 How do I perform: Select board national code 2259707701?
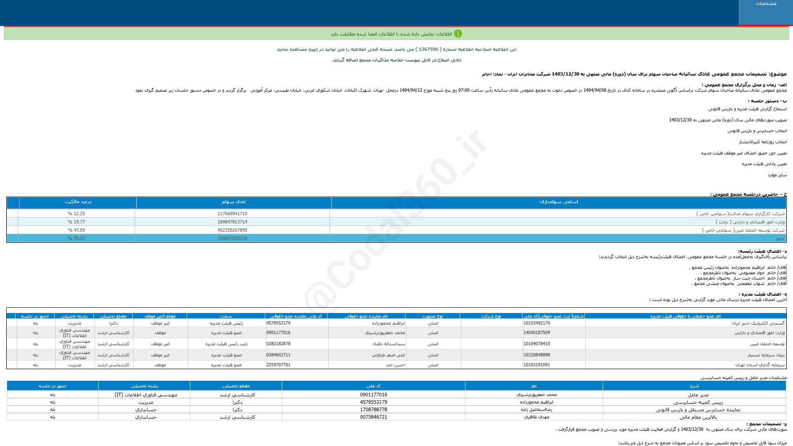pyautogui.click(x=278, y=365)
